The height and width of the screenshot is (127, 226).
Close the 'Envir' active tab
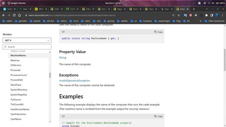(188, 9)
